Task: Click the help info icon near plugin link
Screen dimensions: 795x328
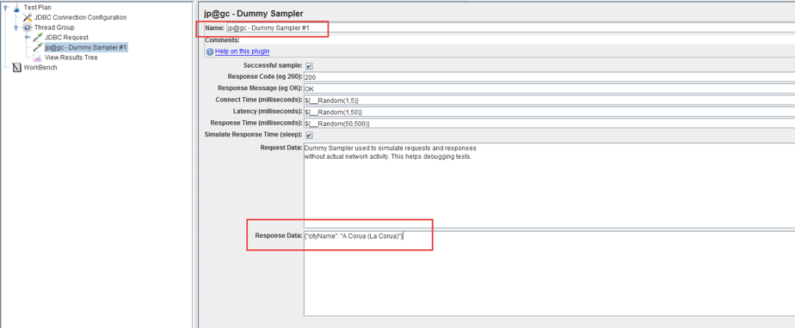Action: (210, 52)
